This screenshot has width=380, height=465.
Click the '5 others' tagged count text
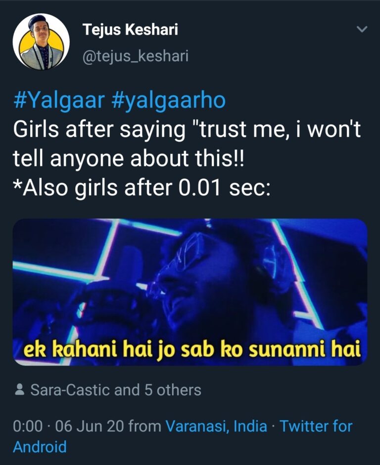[x=173, y=390]
